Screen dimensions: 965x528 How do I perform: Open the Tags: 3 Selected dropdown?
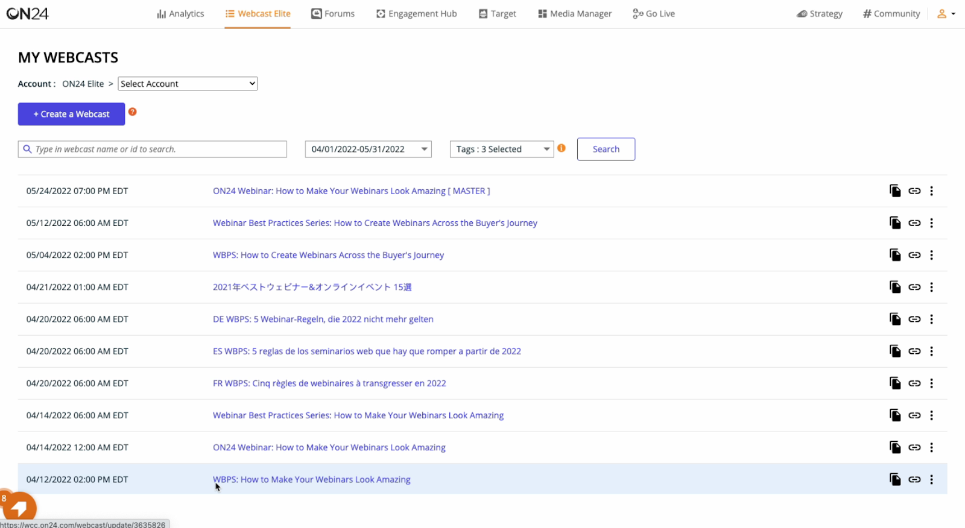[502, 149]
